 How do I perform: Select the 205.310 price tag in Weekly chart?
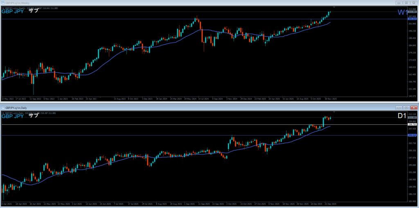tap(412, 19)
